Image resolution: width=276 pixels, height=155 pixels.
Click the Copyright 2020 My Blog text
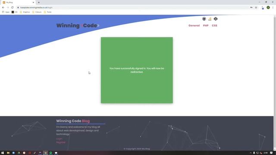[x=137, y=149]
